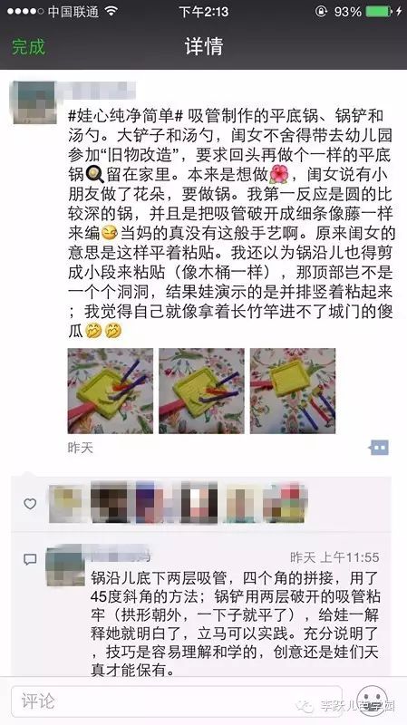Tap the heart likes icon
The image size is (407, 725).
(x=30, y=504)
